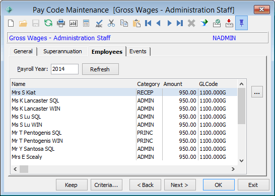Click the greyed Save floppy icon

coord(36,23)
